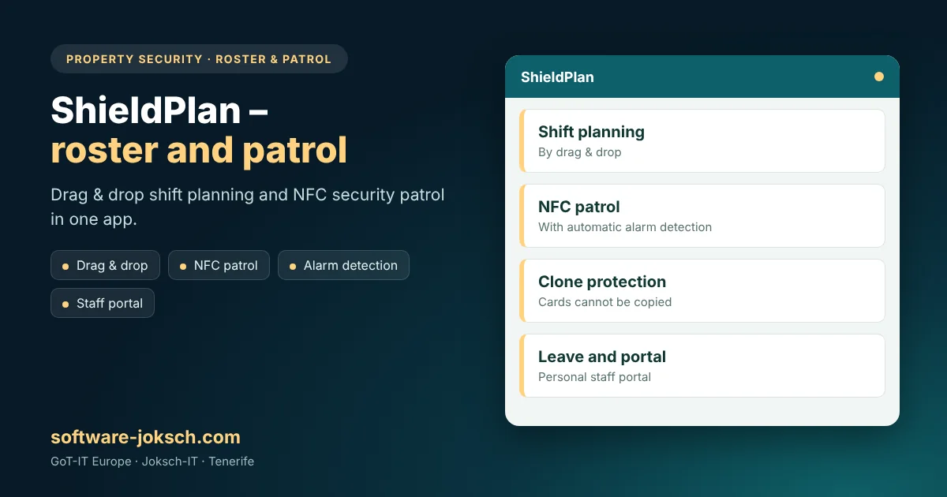Click the Property Security · Roster & Patrol badge
The image size is (947, 497).
pyautogui.click(x=199, y=59)
